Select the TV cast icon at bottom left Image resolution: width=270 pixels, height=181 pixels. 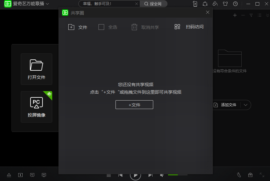click(x=32, y=175)
